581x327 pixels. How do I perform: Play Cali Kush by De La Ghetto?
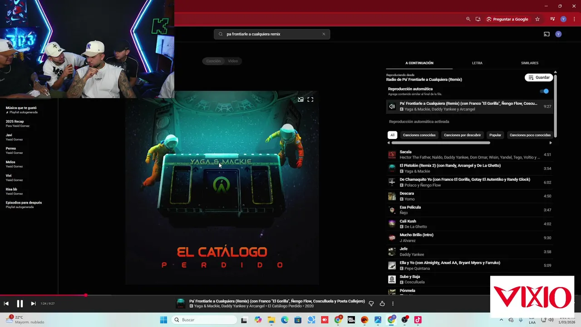pyautogui.click(x=470, y=224)
